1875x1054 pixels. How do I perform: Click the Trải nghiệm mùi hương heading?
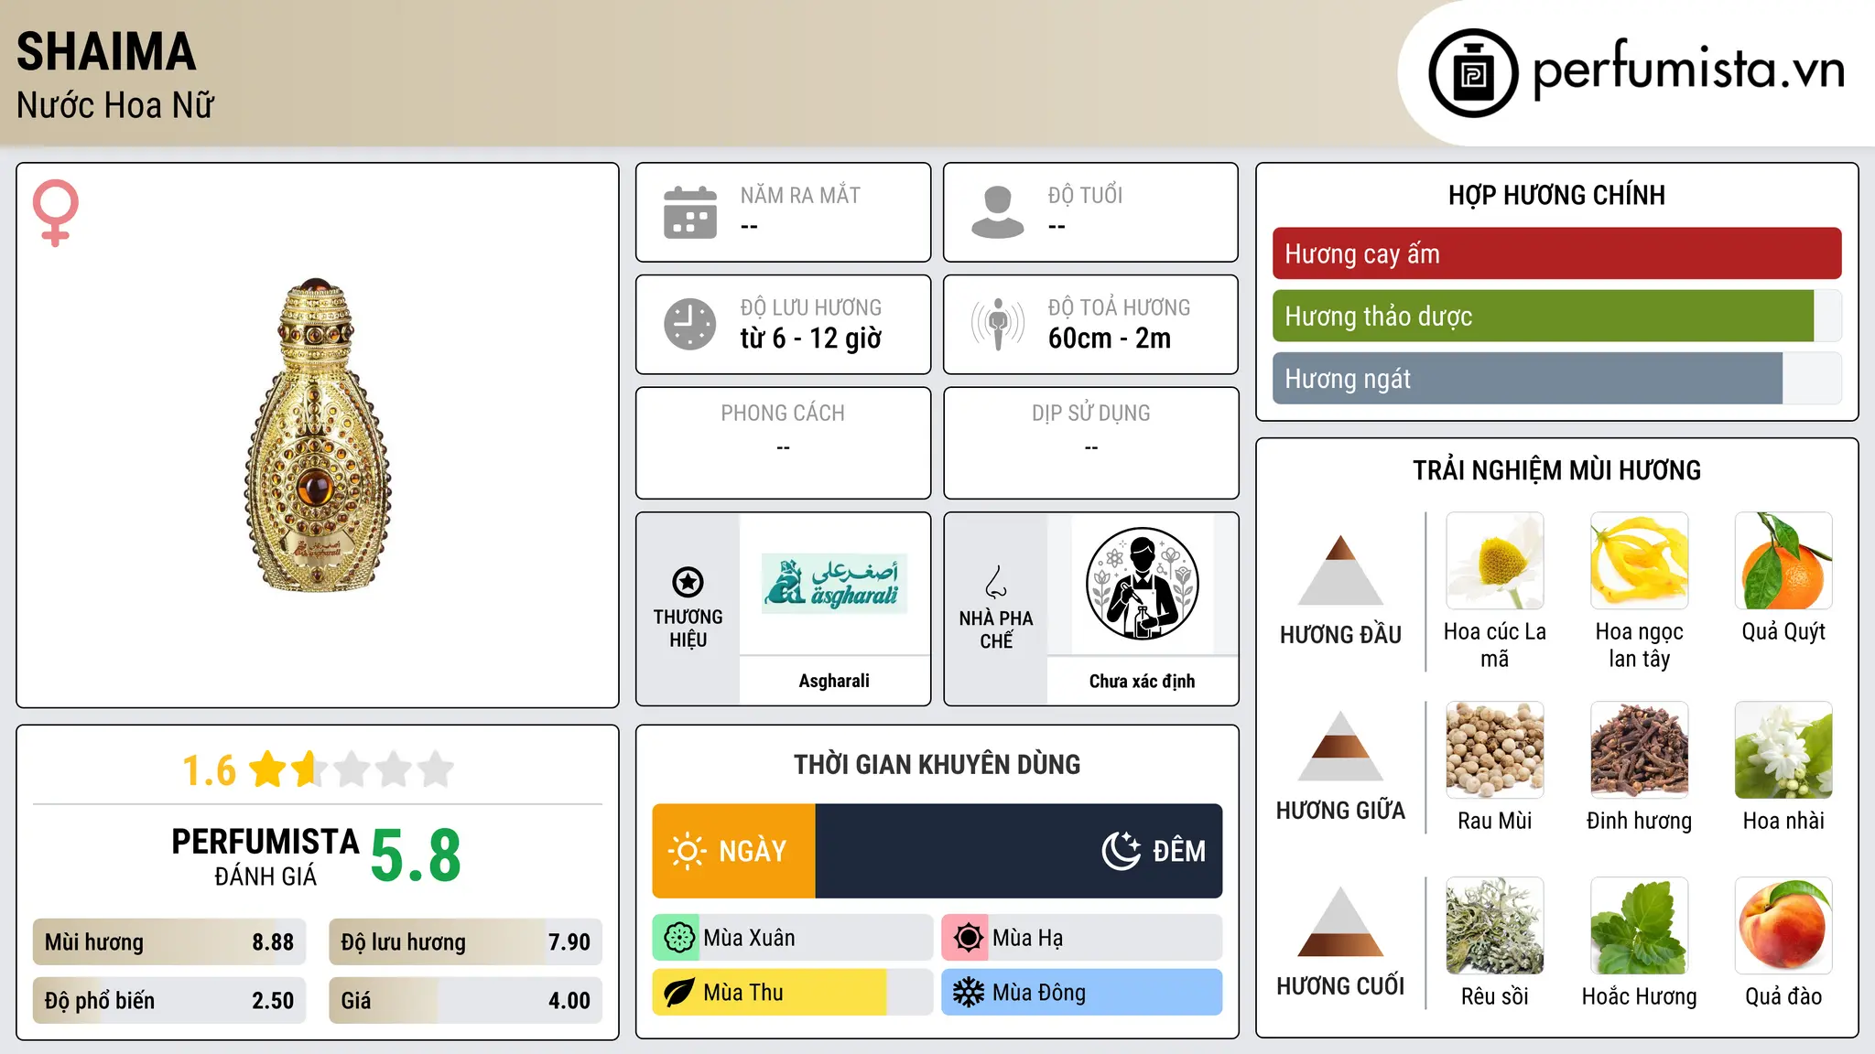tap(1556, 470)
